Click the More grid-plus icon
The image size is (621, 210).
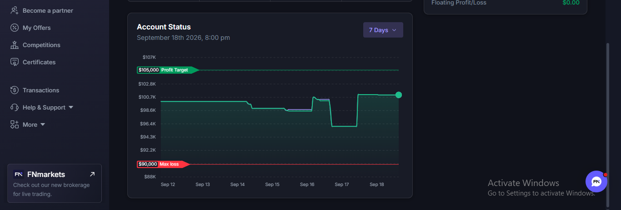click(x=15, y=124)
